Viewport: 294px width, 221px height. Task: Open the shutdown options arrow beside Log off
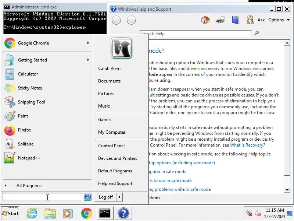(120, 197)
